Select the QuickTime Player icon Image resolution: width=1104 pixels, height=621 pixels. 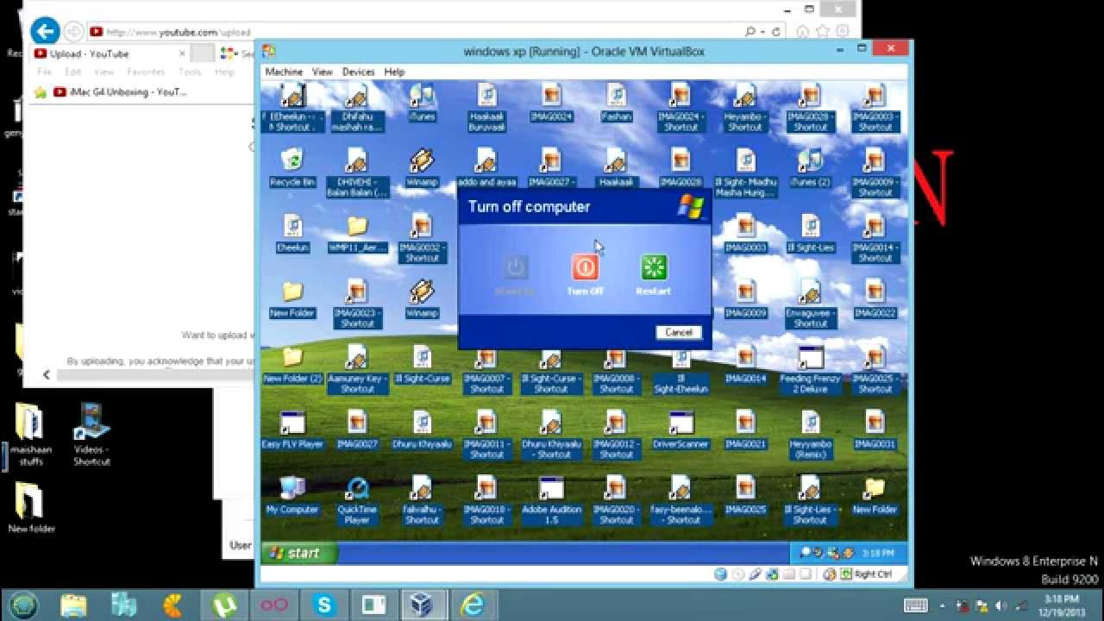point(356,499)
